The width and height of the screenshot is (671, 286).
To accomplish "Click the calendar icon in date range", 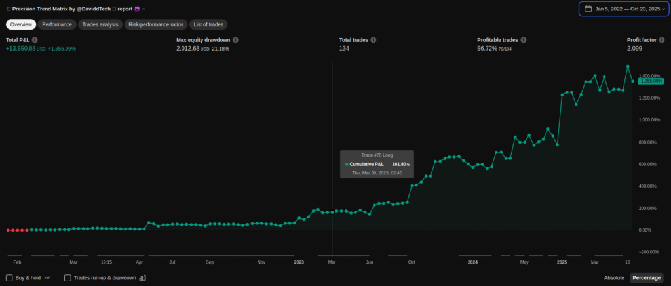I will point(588,9).
